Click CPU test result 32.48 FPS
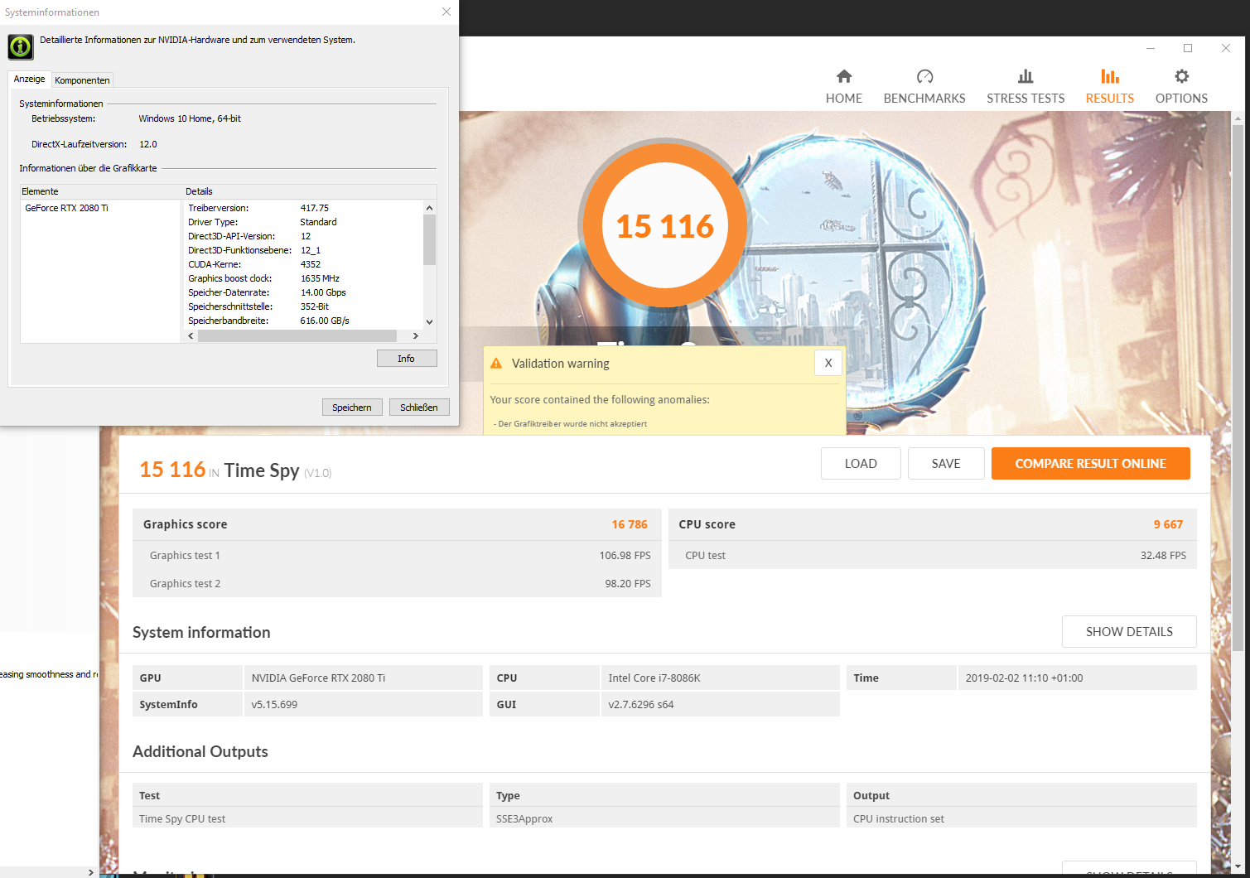Image resolution: width=1250 pixels, height=878 pixels. coord(1163,556)
